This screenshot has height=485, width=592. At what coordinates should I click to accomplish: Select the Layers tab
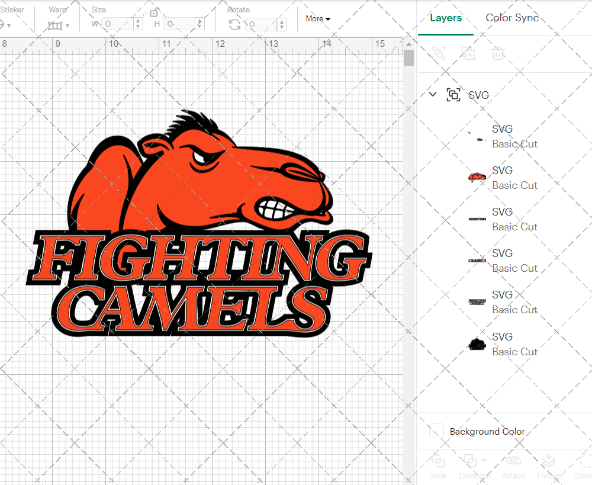tap(446, 18)
